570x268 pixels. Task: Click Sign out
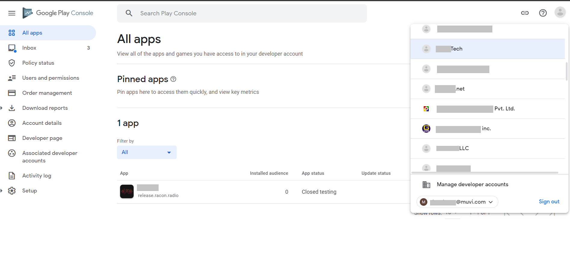coord(549,202)
